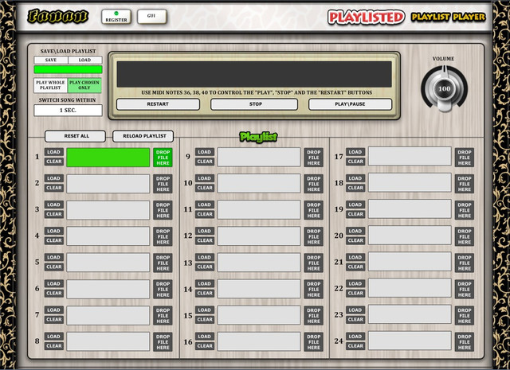Image resolution: width=510 pixels, height=370 pixels.
Task: Click the REGISTER button
Action: 116,17
